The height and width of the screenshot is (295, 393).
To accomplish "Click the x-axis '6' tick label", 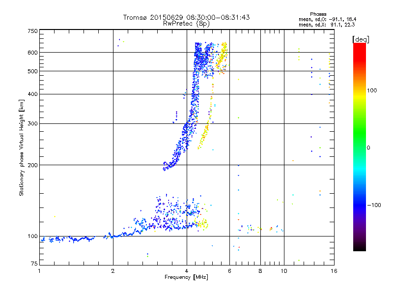I will (229, 271).
